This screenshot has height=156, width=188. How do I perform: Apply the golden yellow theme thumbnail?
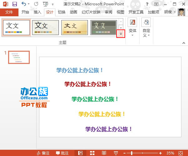tap(74, 28)
